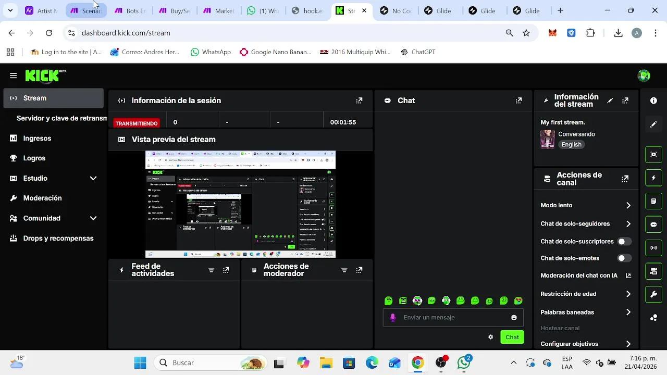This screenshot has height=375, width=667.
Task: Open the ChatGPT bookmark
Action: point(418,52)
